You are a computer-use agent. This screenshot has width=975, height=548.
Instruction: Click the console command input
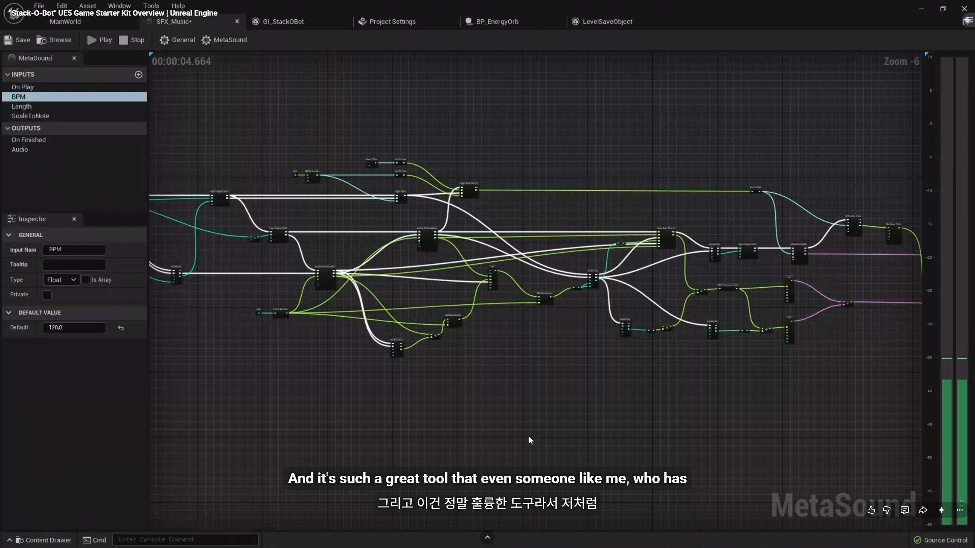tap(185, 540)
